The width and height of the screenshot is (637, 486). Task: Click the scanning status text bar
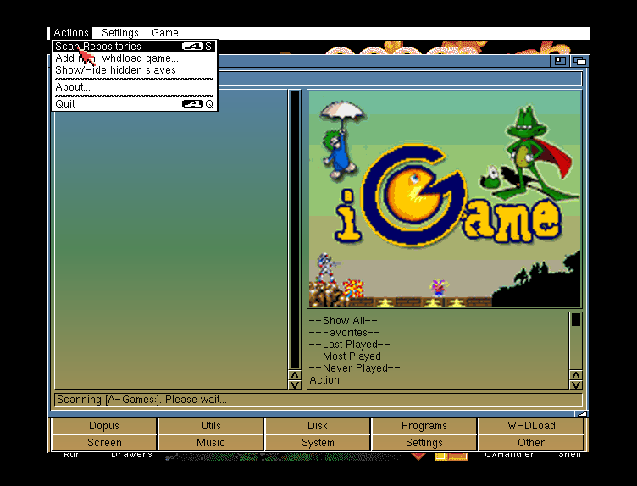tap(318, 400)
